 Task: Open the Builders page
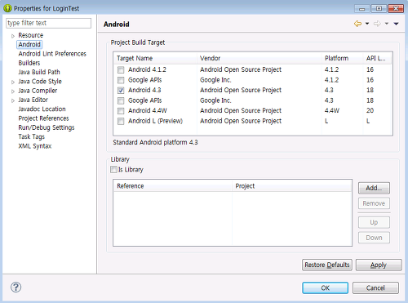pos(29,63)
